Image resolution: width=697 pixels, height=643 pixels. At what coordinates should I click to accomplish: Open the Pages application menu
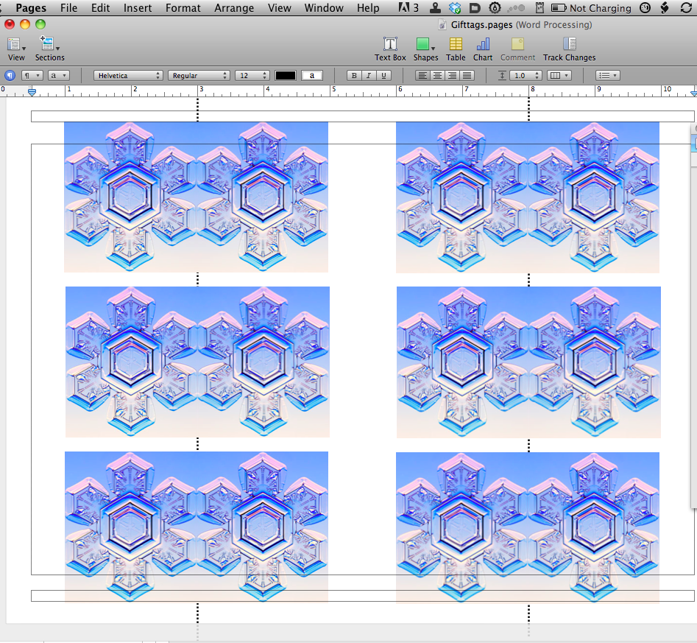tap(31, 8)
